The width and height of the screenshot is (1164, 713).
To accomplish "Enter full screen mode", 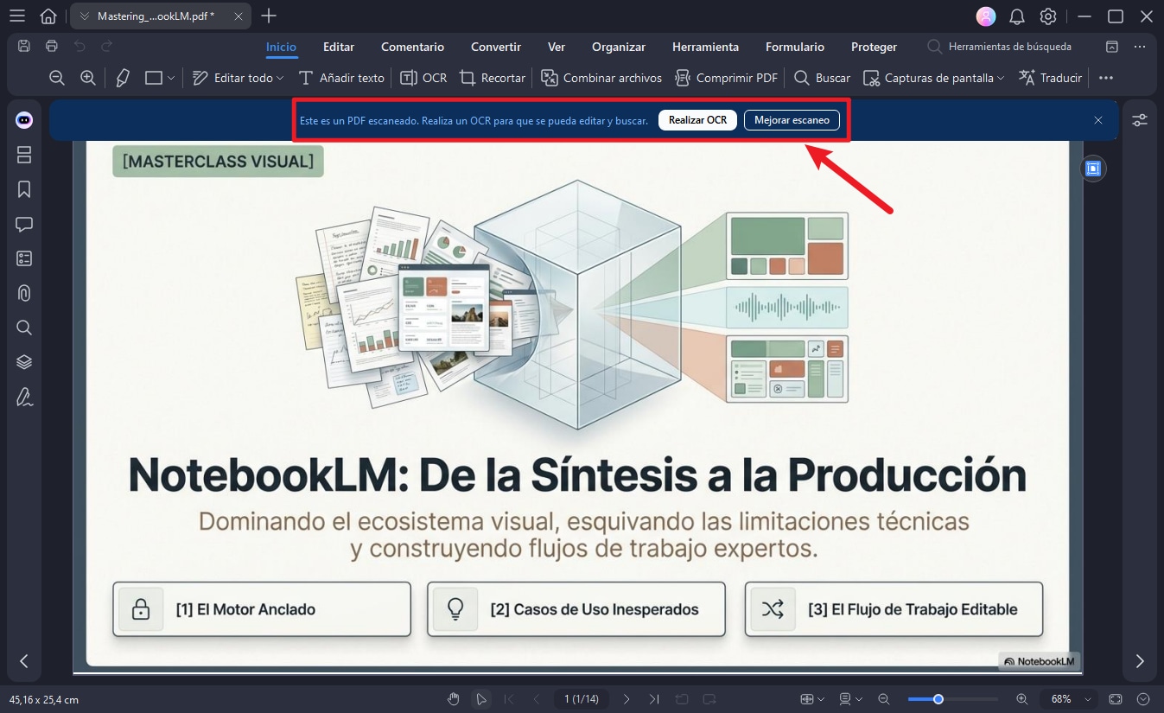I will tap(1116, 698).
